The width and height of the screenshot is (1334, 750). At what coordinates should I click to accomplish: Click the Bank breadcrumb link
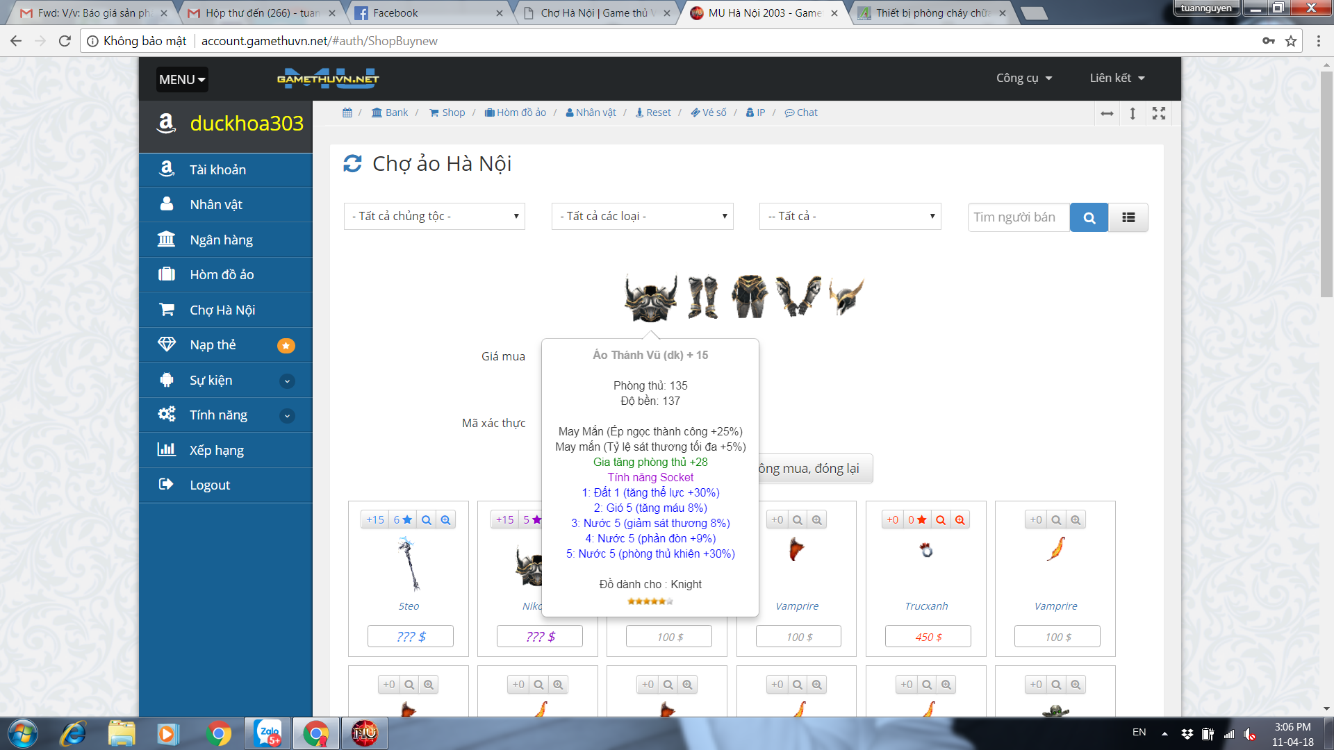(390, 112)
